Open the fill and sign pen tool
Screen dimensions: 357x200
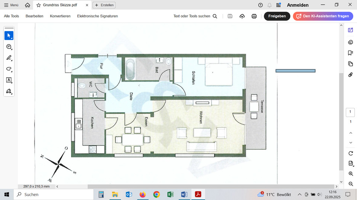click(x=9, y=91)
